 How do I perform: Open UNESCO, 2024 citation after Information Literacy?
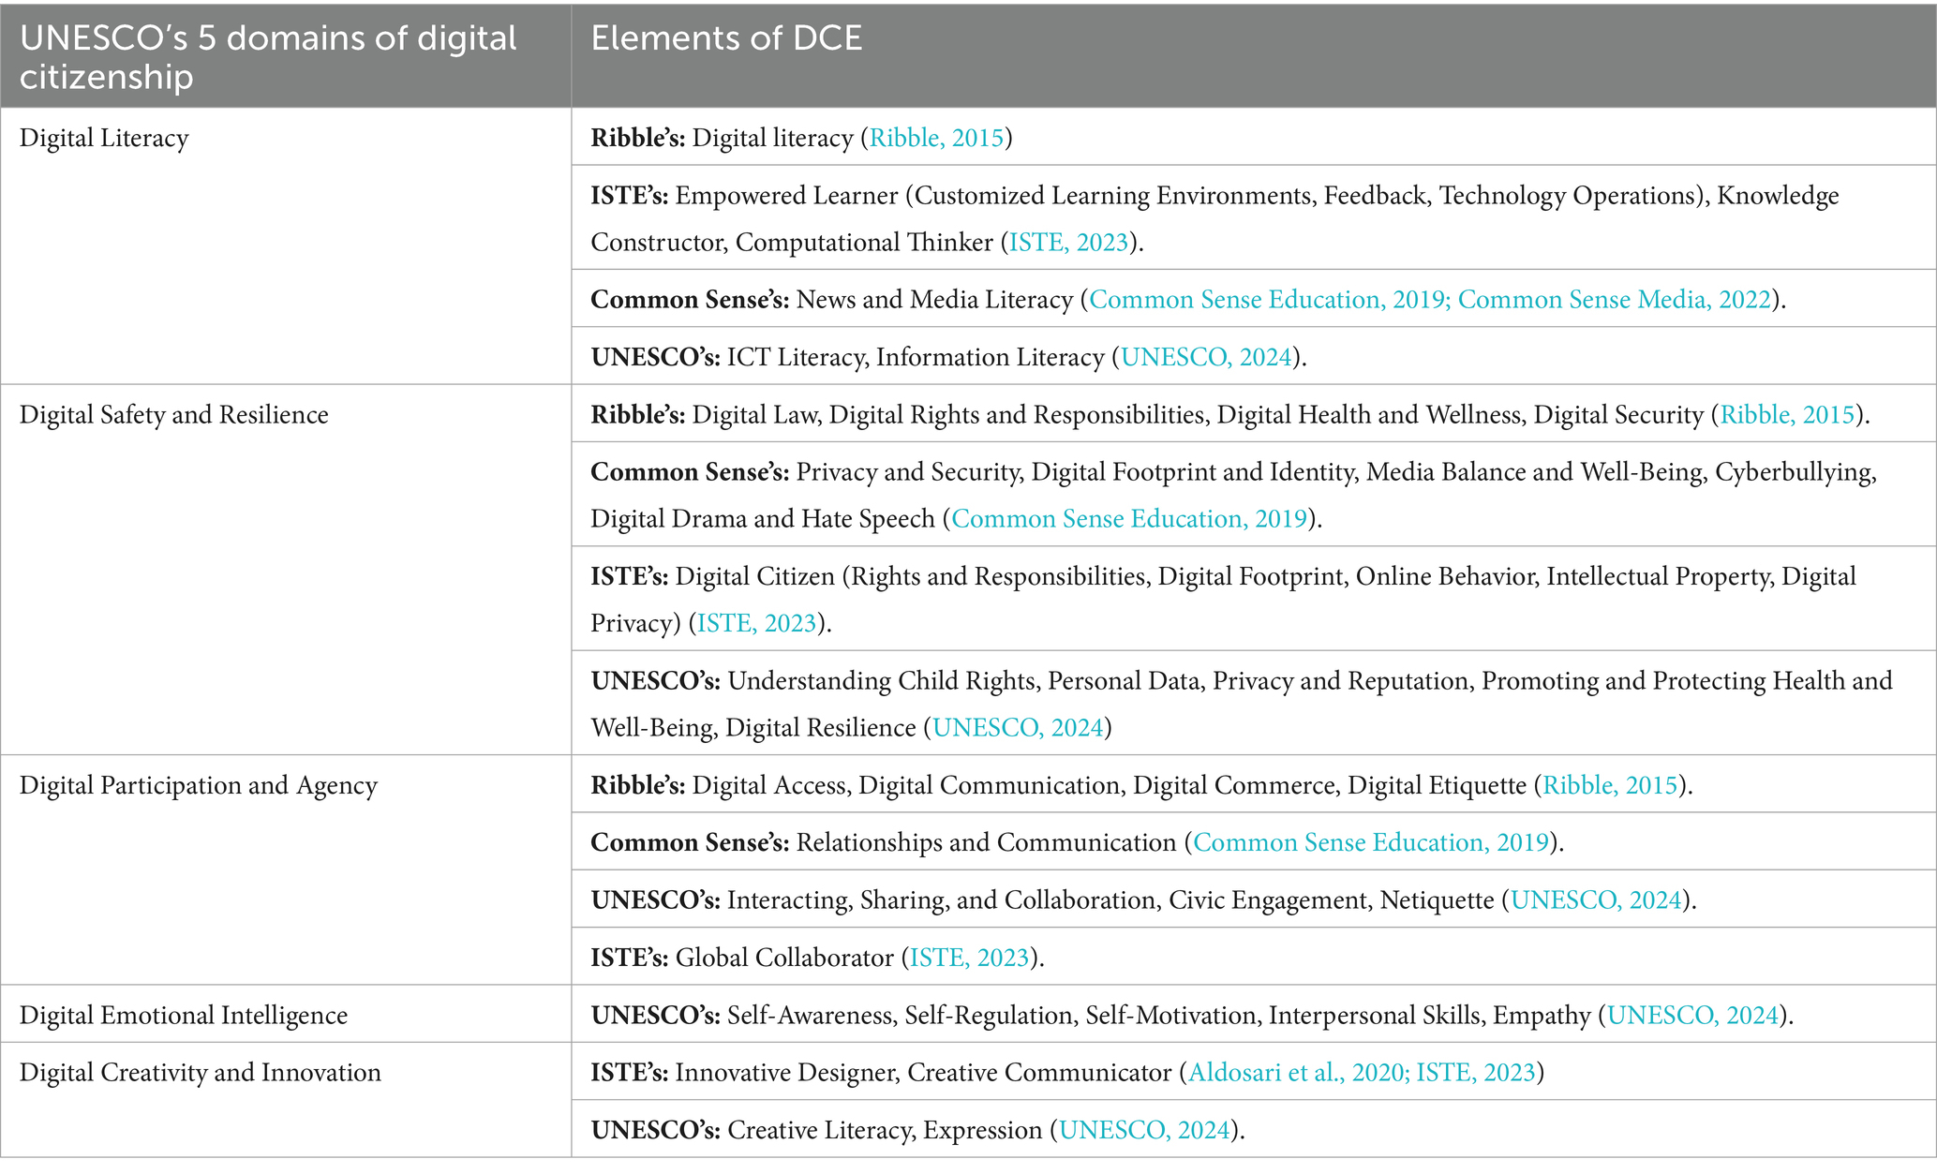(x=1206, y=357)
